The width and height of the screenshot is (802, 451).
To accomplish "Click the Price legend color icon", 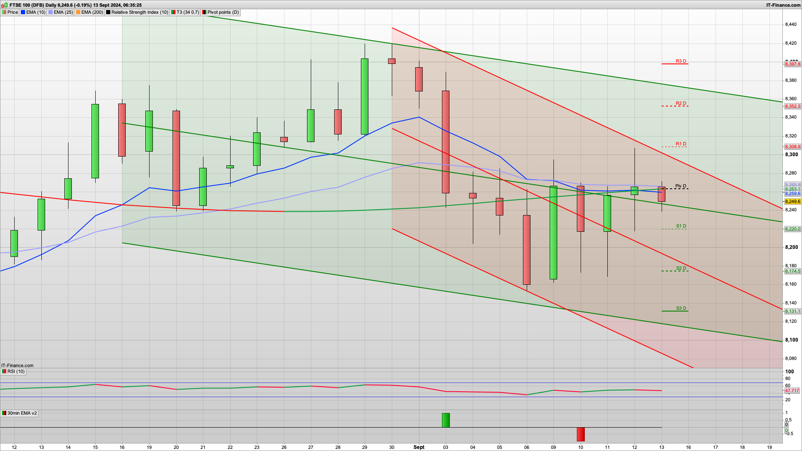I will (x=5, y=12).
